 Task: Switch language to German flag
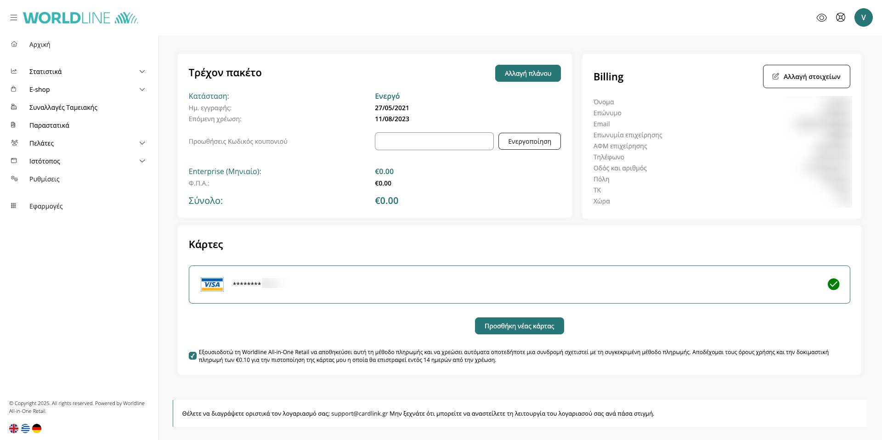(x=37, y=429)
